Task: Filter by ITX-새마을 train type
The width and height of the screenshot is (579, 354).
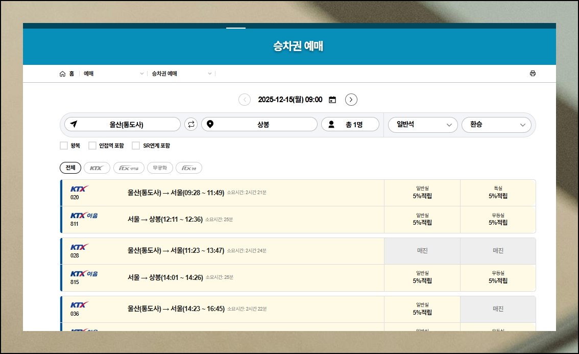Action: coord(129,168)
